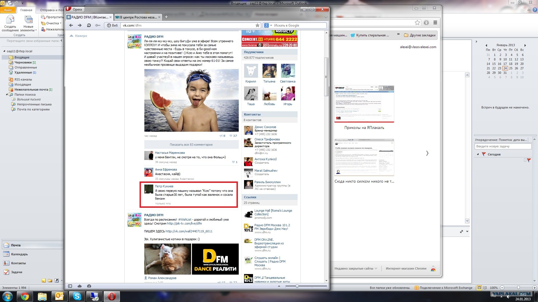Collapse the Outlook ribbon with the arrow

click(529, 10)
